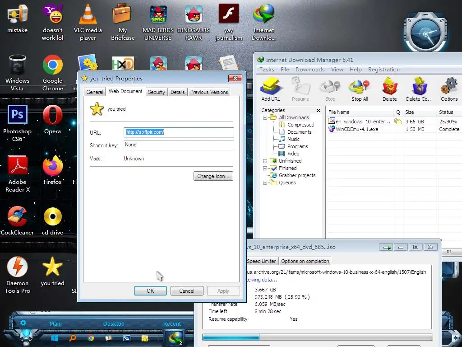462x347 pixels.
Task: Click the Chrome icon in the taskbar
Action: tap(90, 338)
